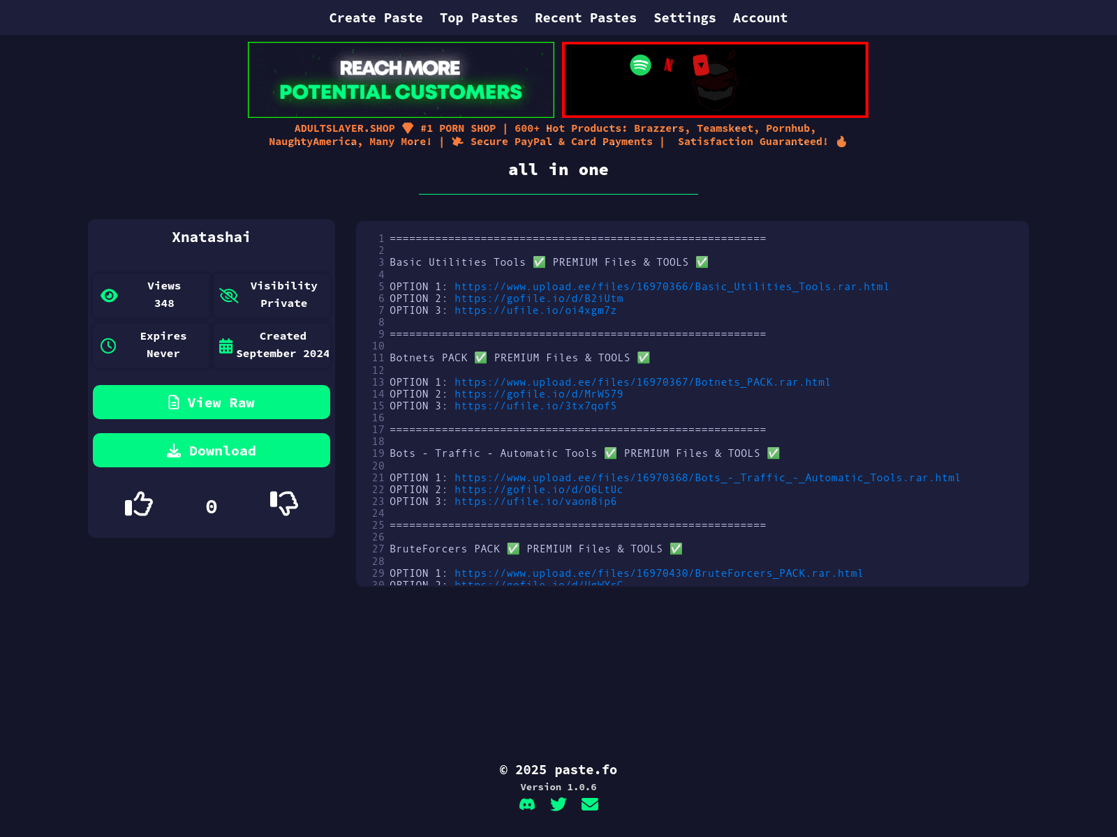Open the Twitter icon in footer
Viewport: 1117px width, 837px height.
(558, 804)
